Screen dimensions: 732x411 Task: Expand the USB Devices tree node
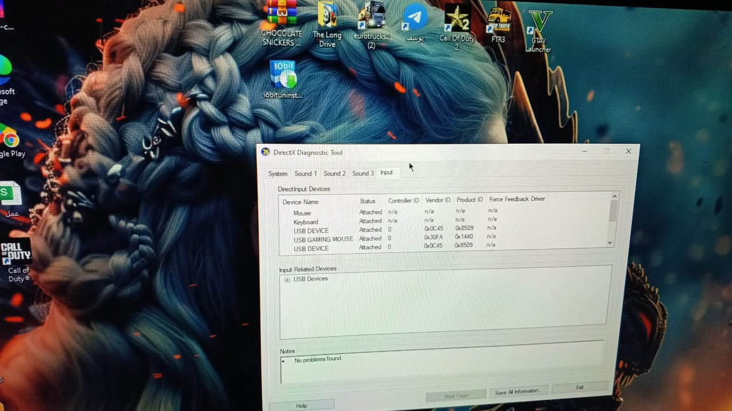(287, 279)
